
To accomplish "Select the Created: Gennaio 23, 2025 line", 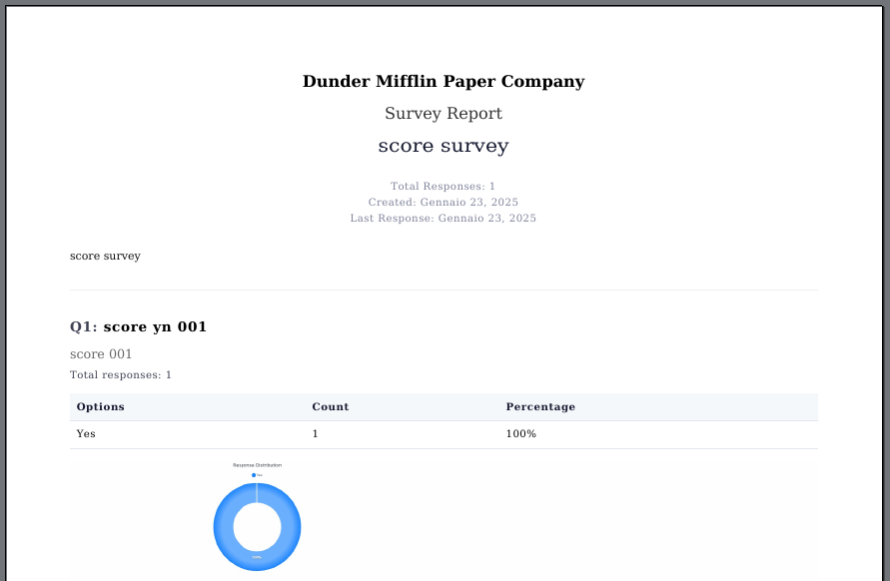I will (443, 202).
